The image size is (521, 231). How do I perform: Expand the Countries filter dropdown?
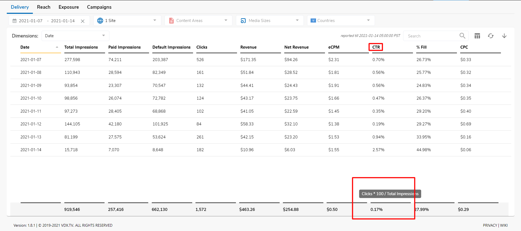(368, 20)
